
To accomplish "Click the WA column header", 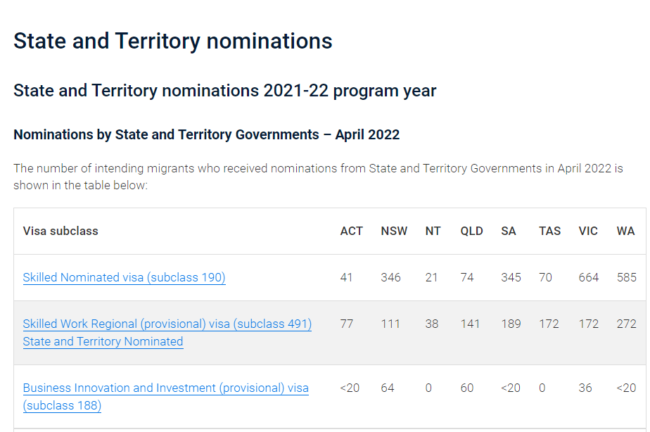I will point(625,231).
